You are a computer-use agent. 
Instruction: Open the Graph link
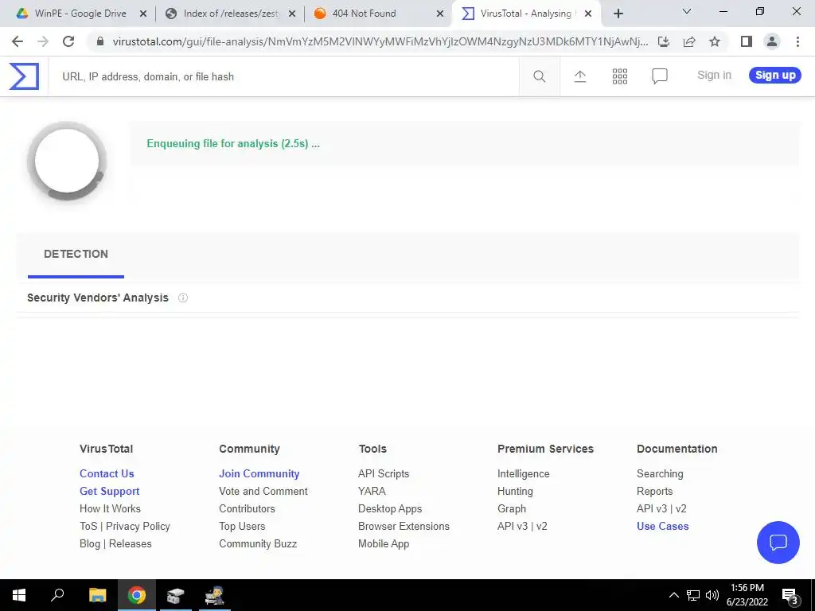[512, 508]
